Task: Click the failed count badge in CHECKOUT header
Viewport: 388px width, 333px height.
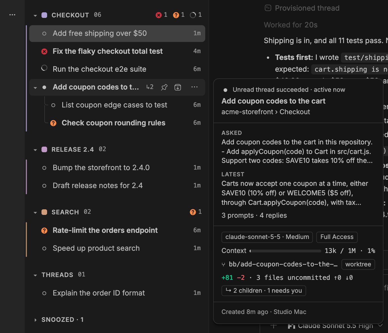Action: [161, 15]
